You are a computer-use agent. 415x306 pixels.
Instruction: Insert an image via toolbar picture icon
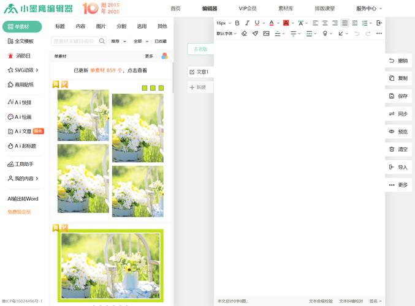(x=266, y=33)
